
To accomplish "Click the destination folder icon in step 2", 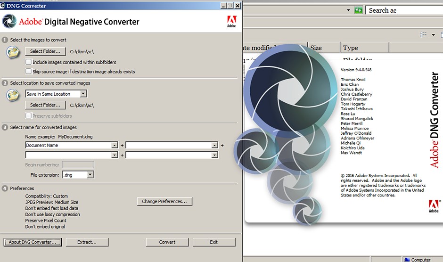I will (13, 95).
